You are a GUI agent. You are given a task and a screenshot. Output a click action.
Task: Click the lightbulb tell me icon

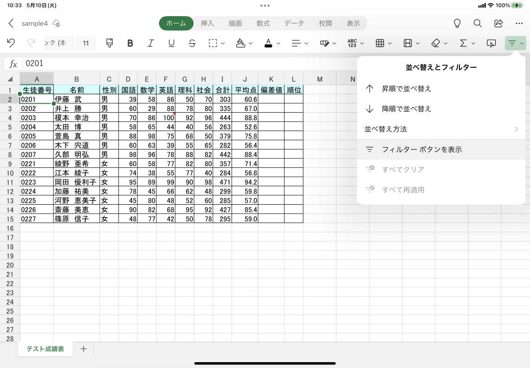[457, 23]
